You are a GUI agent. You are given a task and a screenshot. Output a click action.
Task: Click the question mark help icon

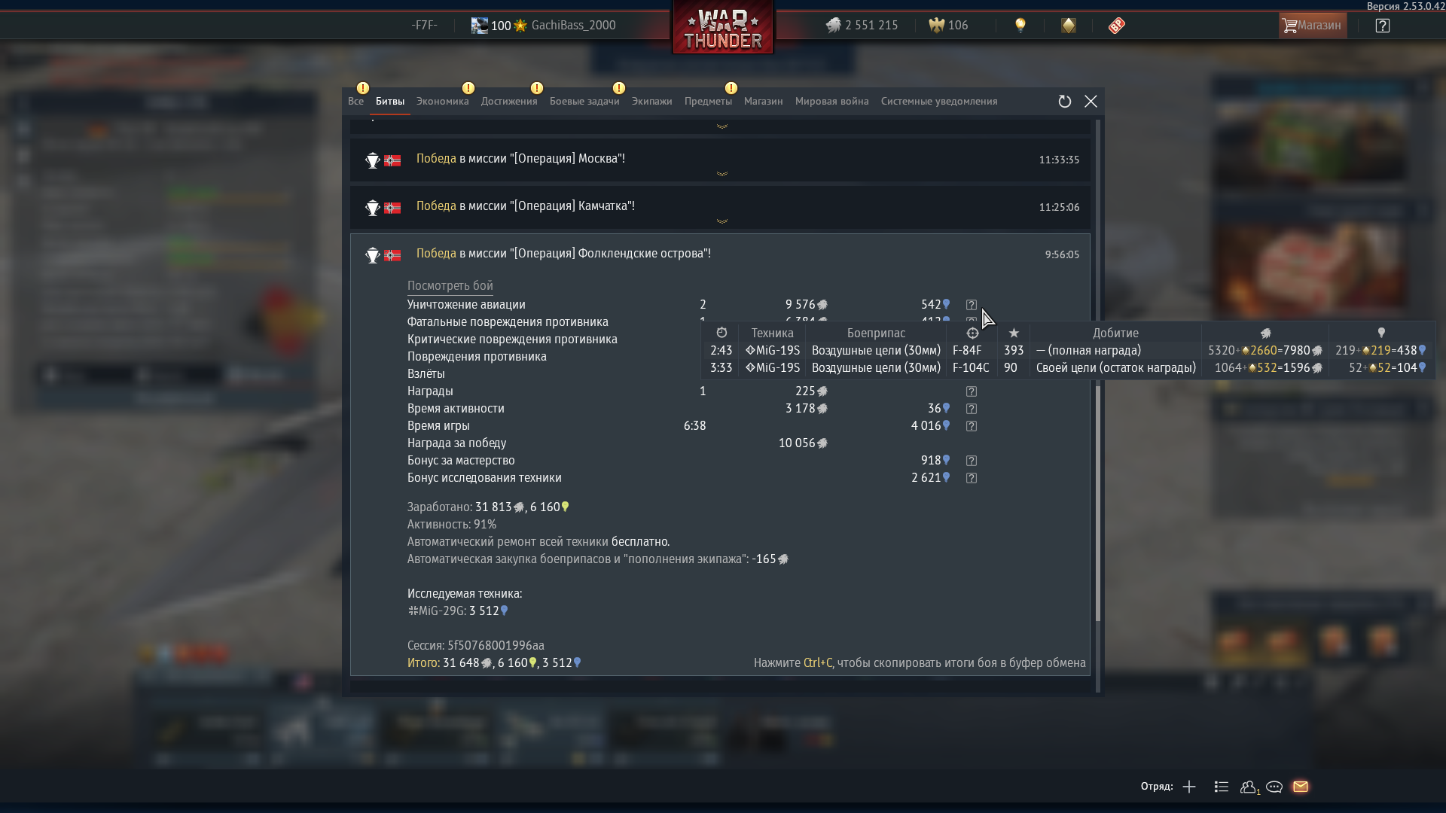click(x=1383, y=26)
